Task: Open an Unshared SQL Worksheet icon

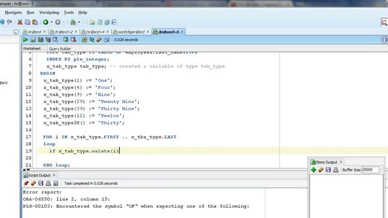Action: point(84,39)
